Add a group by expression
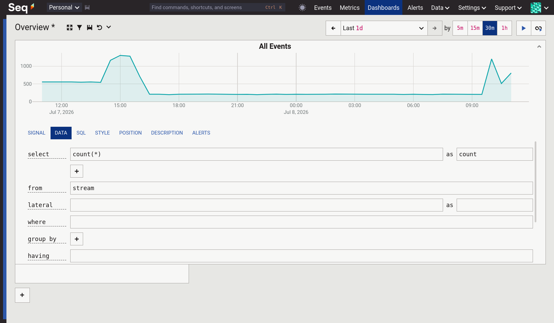 [x=77, y=239]
